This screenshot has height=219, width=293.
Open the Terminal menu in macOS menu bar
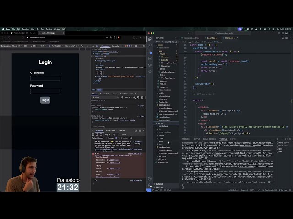pyautogui.click(x=49, y=29)
